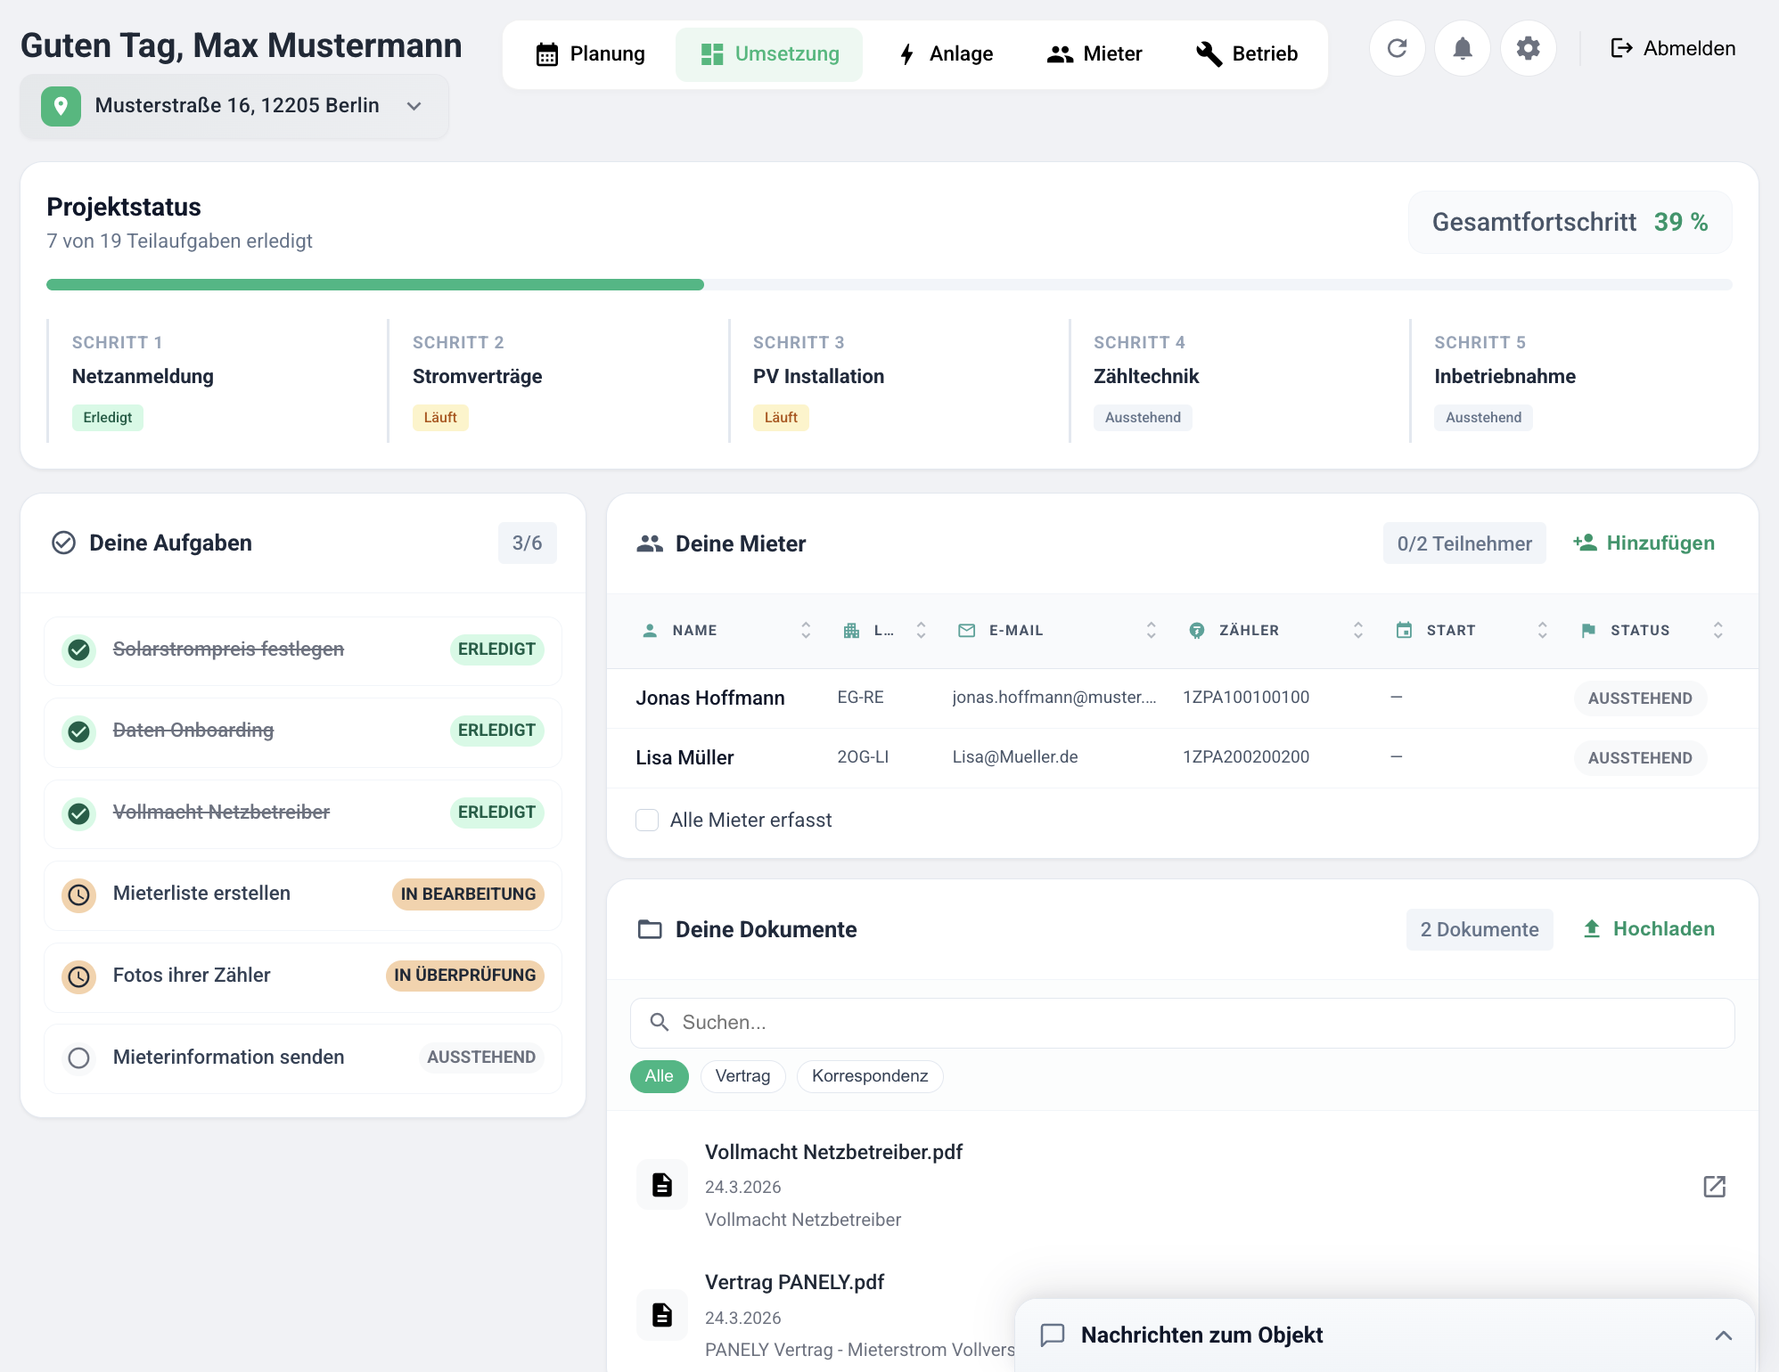Viewport: 1779px width, 1372px height.
Task: Mark Mieterinformation senden task circle
Action: (79, 1058)
